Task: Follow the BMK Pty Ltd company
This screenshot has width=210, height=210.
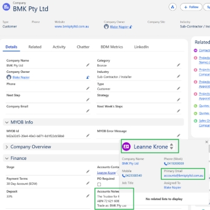Action: coord(191,7)
